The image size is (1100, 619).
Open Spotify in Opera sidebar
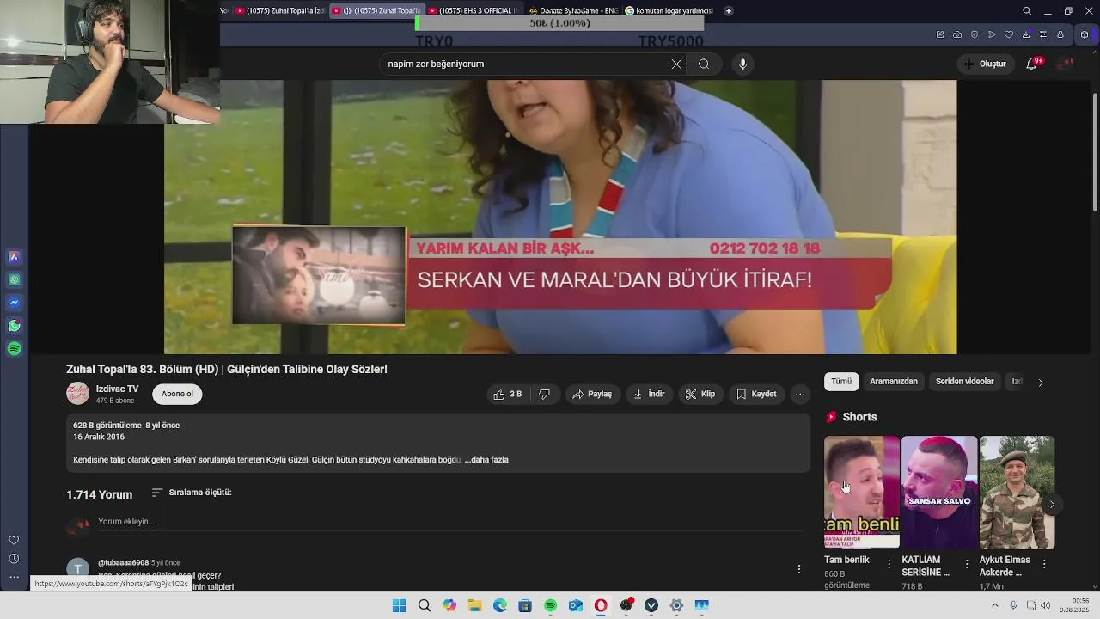pyautogui.click(x=14, y=349)
